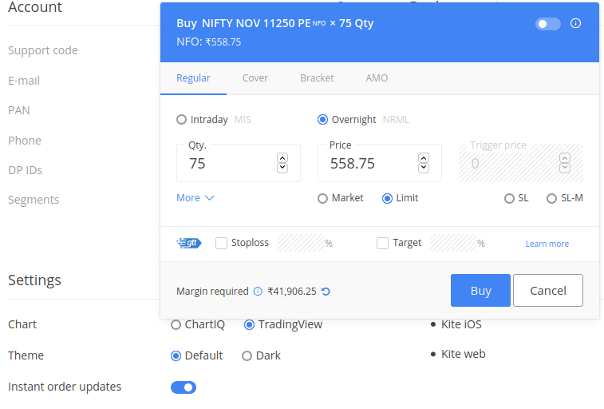Select Overnight NRML product type
This screenshot has height=409, width=604.
tap(322, 120)
